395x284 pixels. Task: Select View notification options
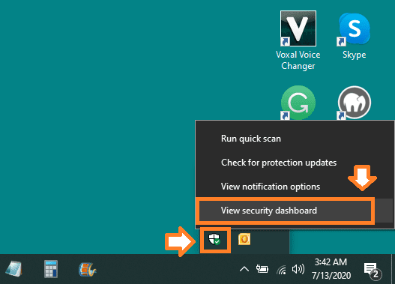[295, 187]
